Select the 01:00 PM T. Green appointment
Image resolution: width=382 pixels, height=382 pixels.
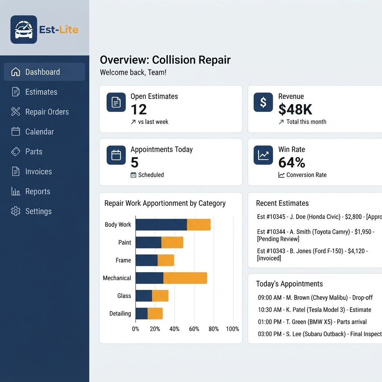(x=312, y=322)
